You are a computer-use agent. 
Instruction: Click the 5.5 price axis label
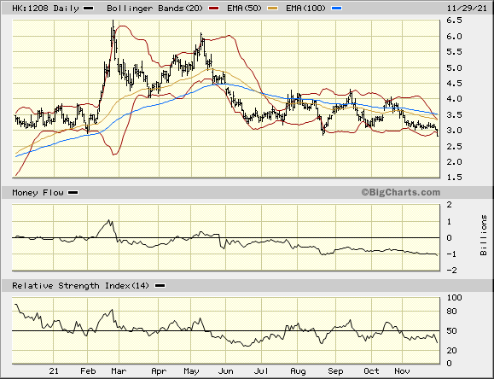pos(454,52)
